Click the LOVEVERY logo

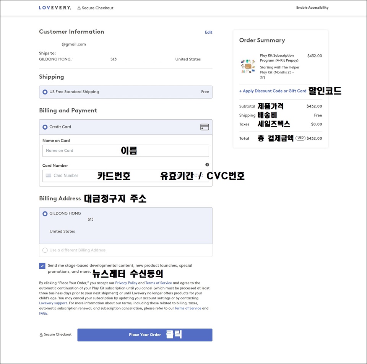click(x=55, y=8)
